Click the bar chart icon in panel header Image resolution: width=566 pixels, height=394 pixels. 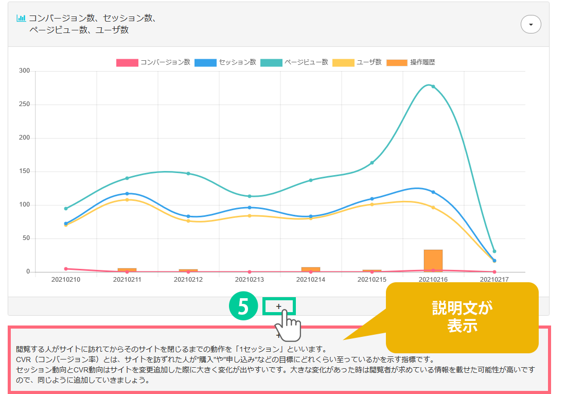tap(21, 18)
